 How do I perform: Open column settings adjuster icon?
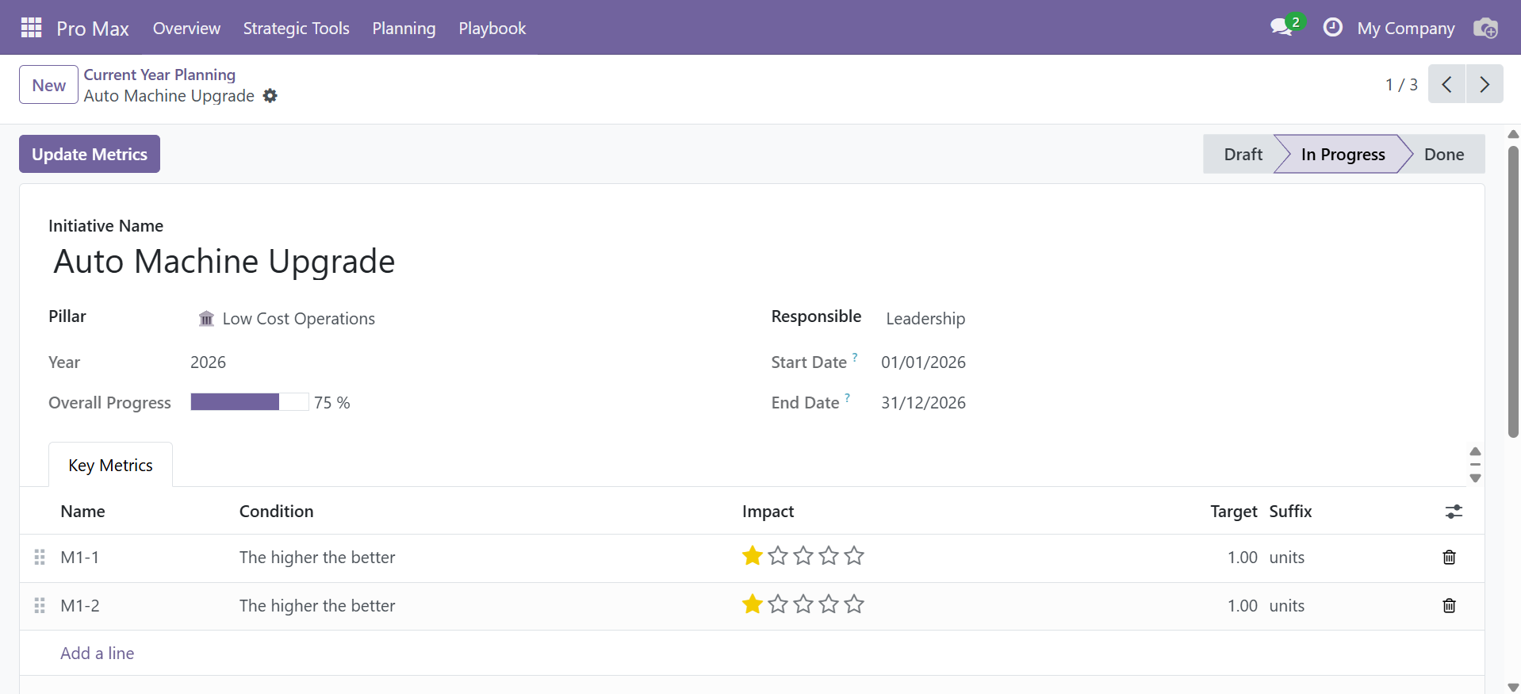pos(1453,512)
